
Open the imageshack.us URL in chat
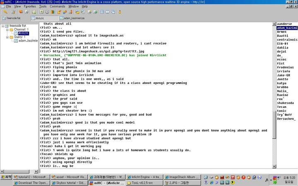(x=99, y=51)
